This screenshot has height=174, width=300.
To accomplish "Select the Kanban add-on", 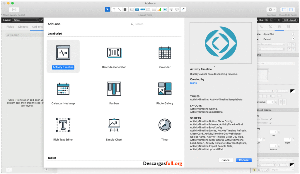I will pos(113,88).
